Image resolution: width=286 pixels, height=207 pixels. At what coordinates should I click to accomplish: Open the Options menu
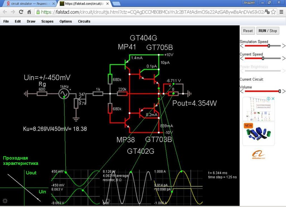click(66, 21)
